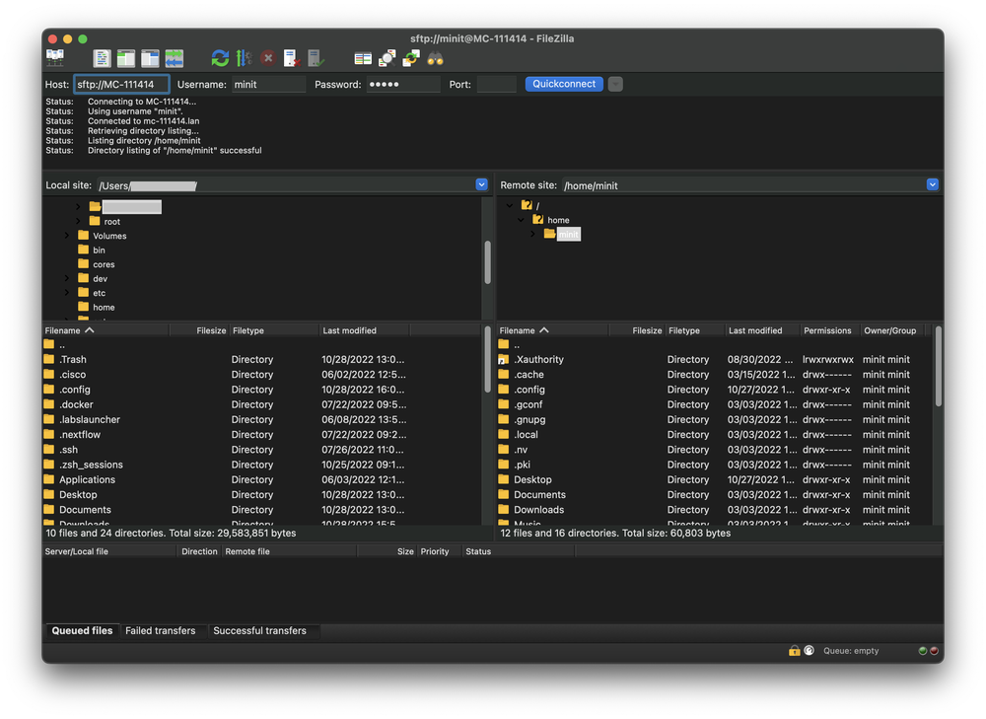Toggle the transfer queue display

tap(175, 58)
